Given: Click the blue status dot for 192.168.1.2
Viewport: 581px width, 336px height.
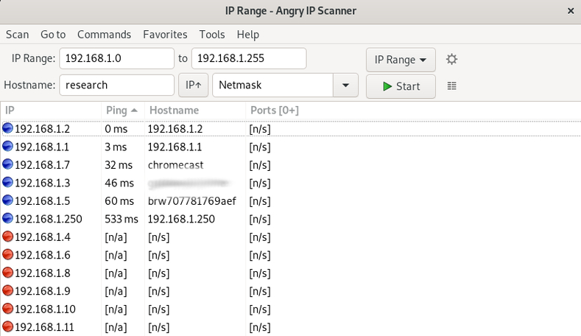Looking at the screenshot, I should tap(8, 128).
